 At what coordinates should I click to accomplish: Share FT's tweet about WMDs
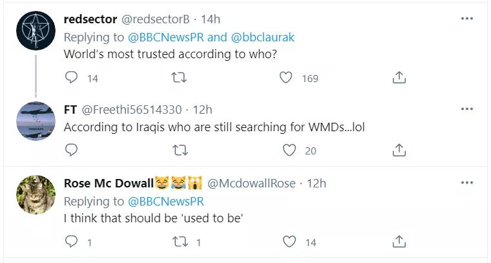pyautogui.click(x=399, y=150)
